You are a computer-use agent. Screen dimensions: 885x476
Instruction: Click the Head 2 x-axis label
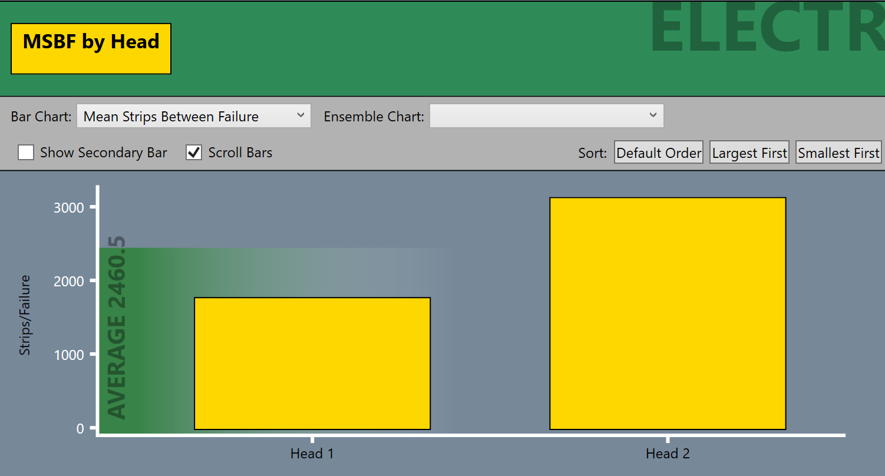[668, 454]
